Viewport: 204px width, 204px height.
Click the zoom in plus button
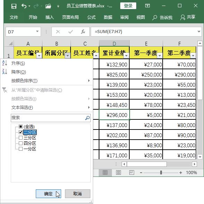tap(181, 173)
